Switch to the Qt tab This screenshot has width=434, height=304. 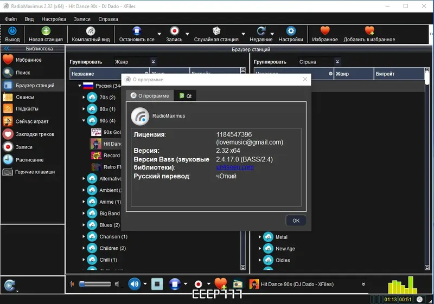pyautogui.click(x=186, y=96)
